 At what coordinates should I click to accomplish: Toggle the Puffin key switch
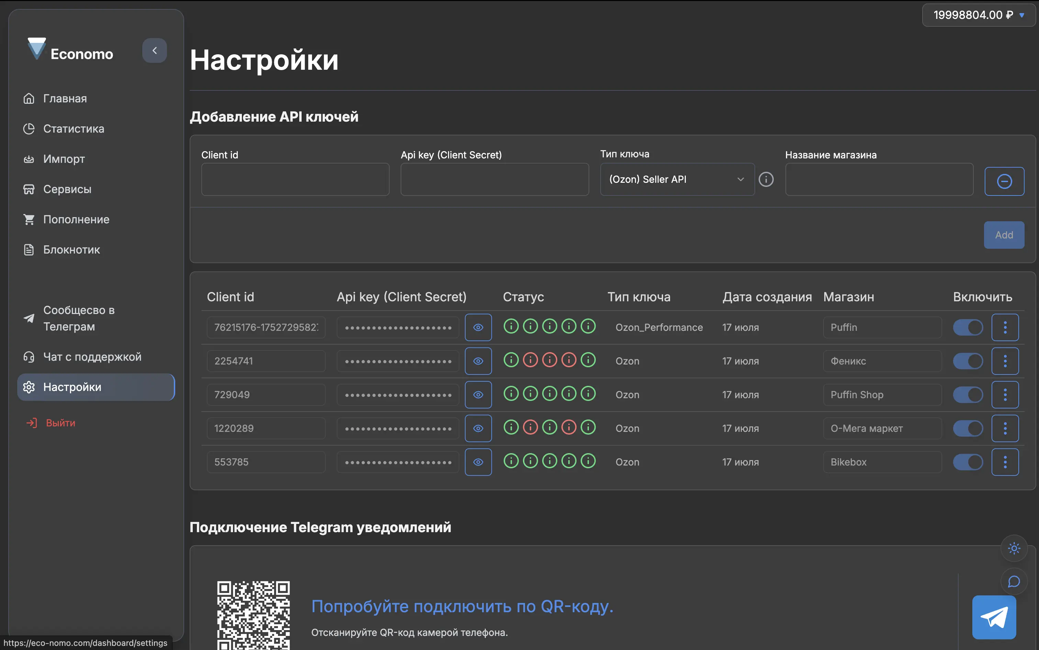[968, 328]
